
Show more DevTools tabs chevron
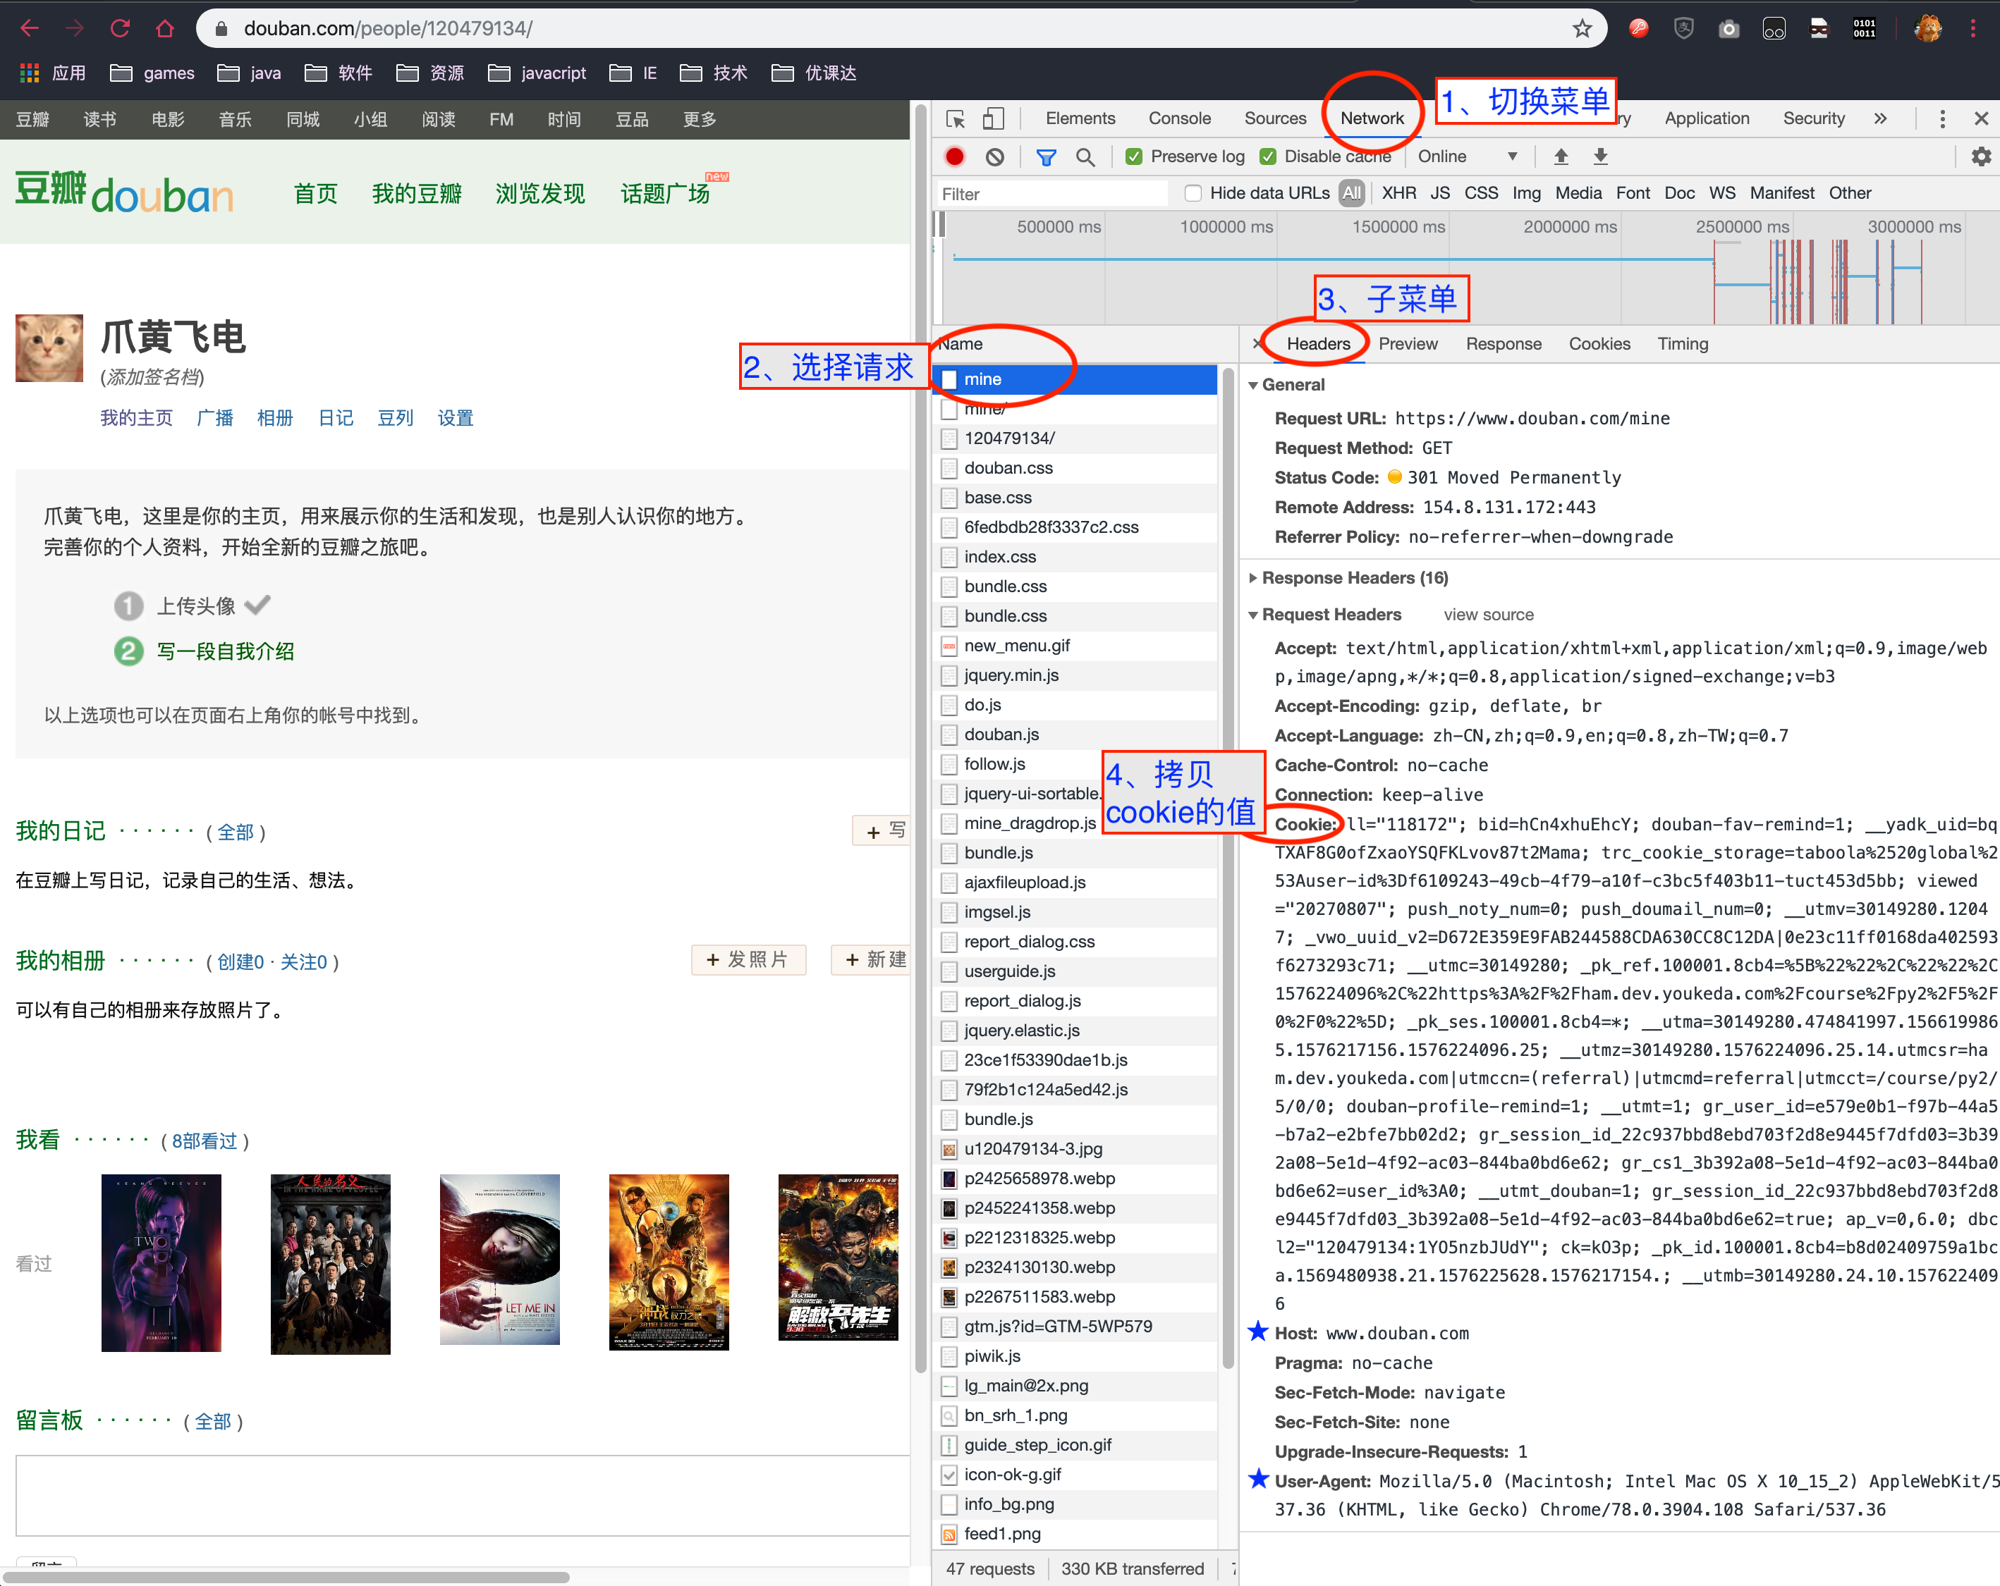coord(1880,118)
